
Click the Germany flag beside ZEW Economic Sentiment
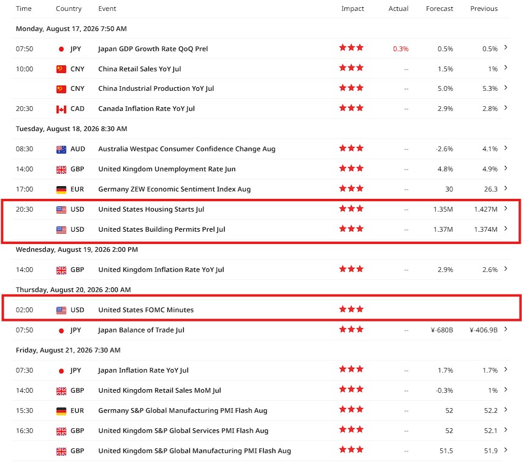[61, 189]
